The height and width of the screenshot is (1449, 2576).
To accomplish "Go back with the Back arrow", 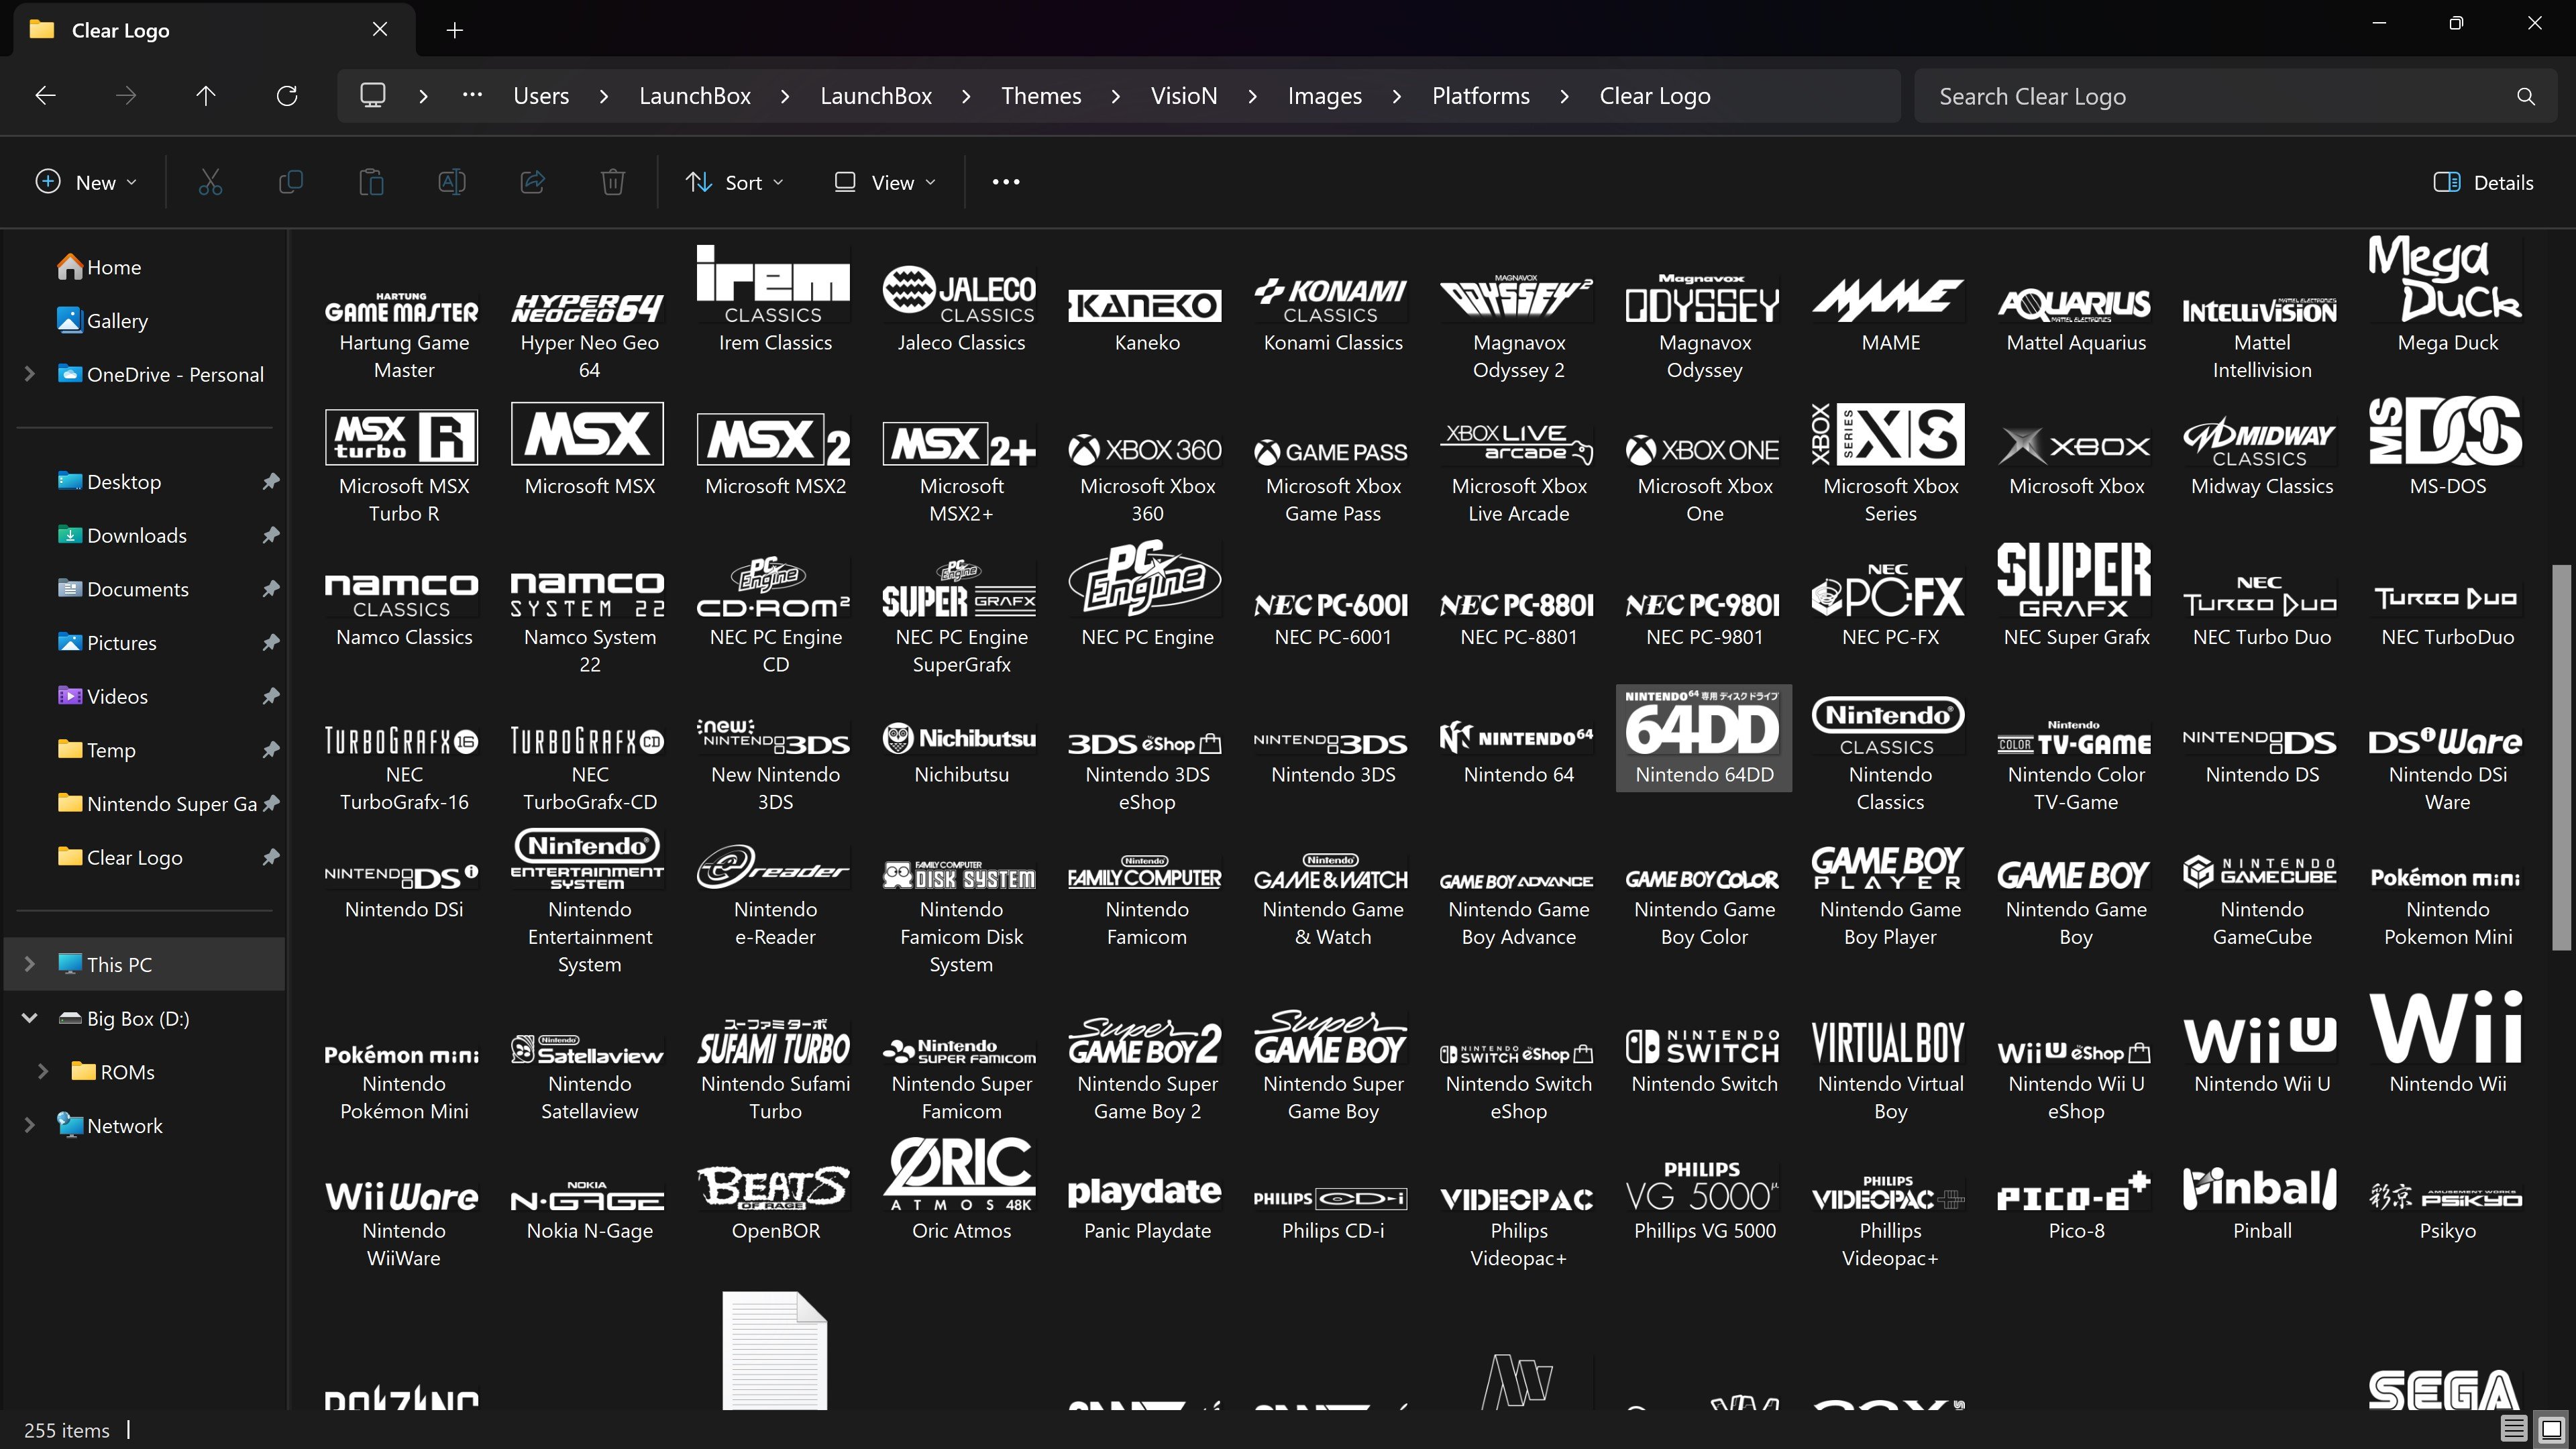I will click(x=45, y=96).
